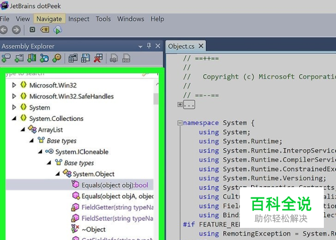This screenshot has height=240, width=336.
Task: Click the tag-shaped toolbar icon
Action: tap(45, 30)
